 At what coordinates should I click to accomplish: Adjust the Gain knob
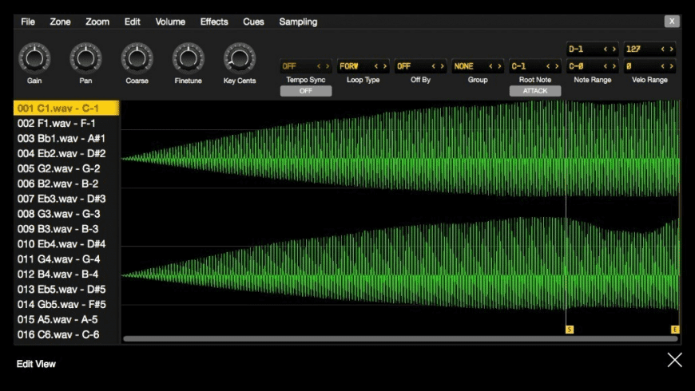click(x=34, y=58)
